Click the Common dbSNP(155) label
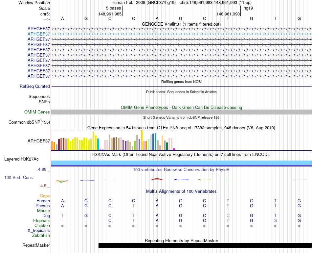Screen dimensions: 312x253 point(29,122)
